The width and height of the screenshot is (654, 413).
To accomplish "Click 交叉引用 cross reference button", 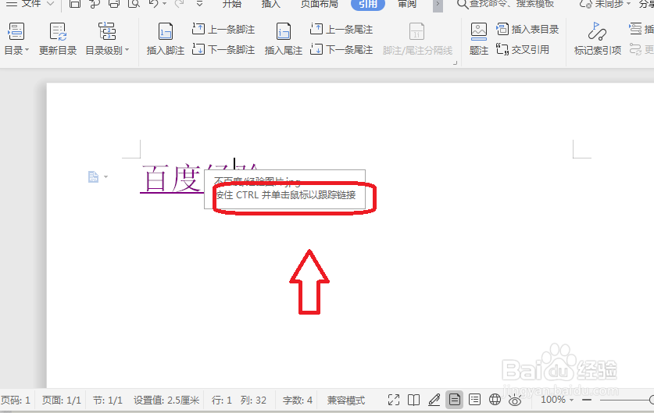I will (523, 50).
